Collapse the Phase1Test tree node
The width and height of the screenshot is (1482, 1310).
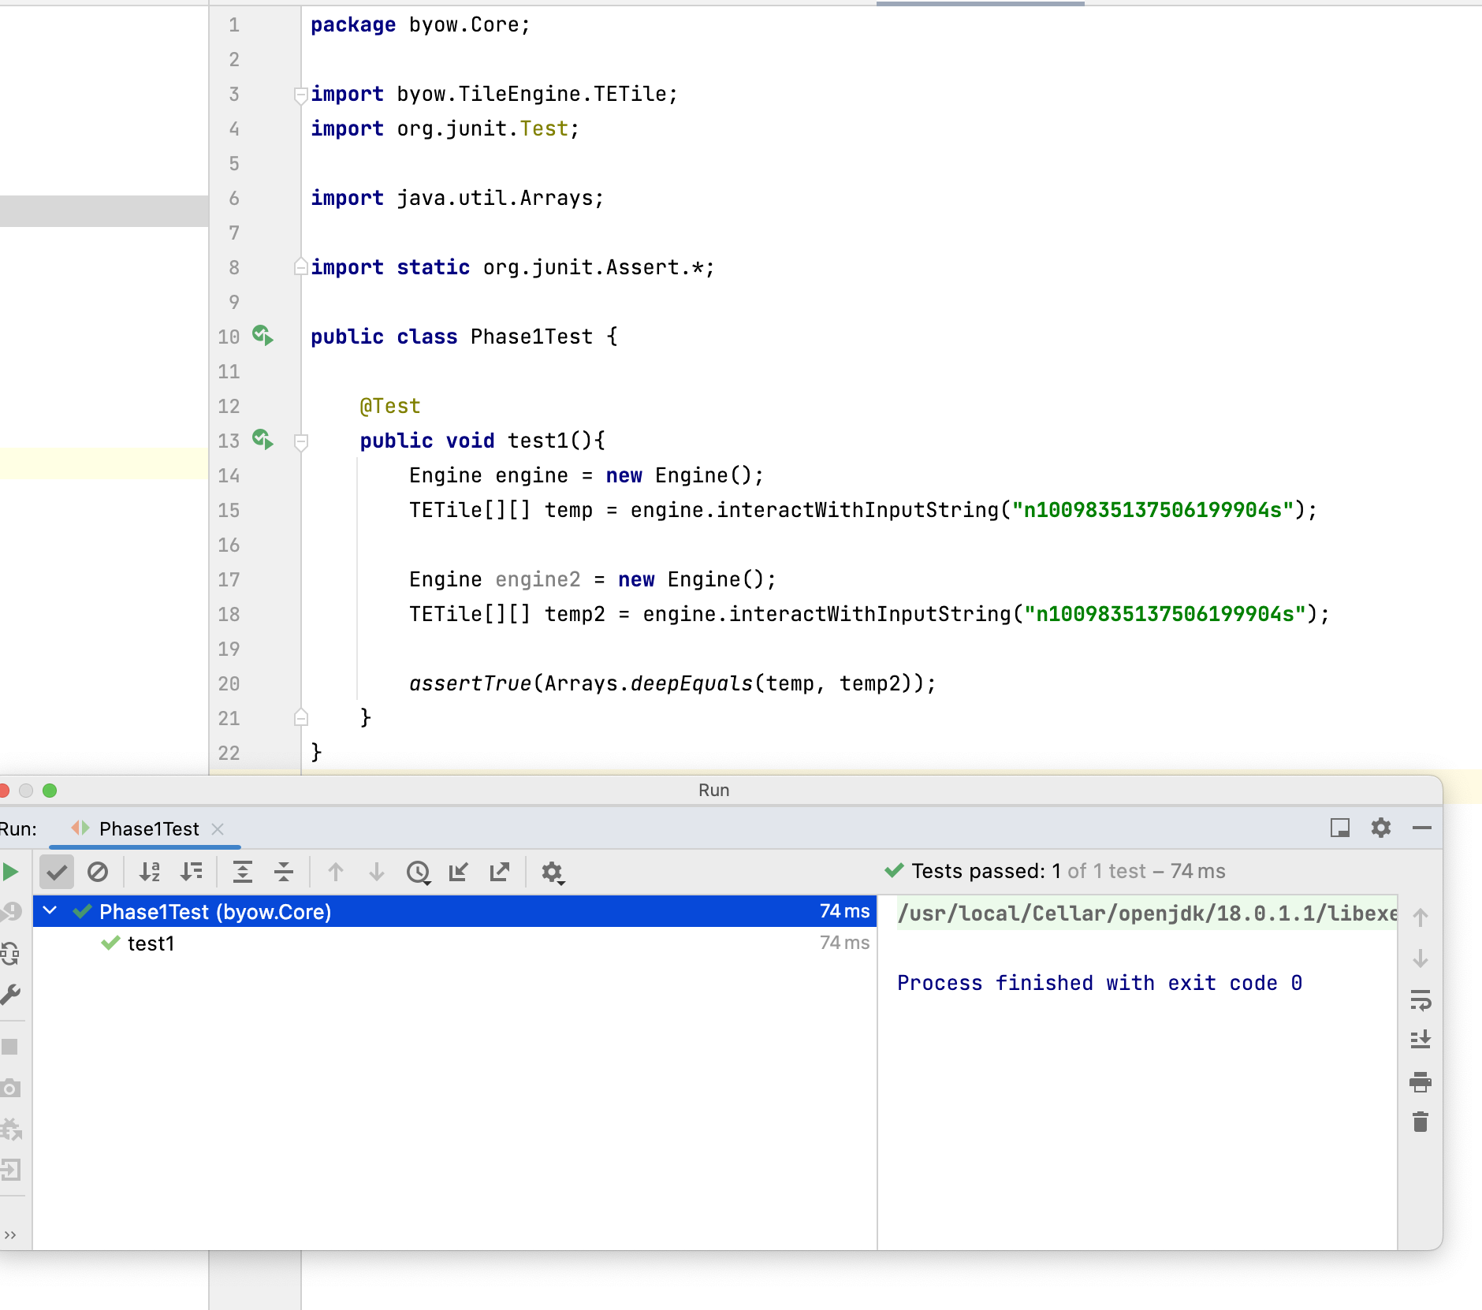click(50, 911)
